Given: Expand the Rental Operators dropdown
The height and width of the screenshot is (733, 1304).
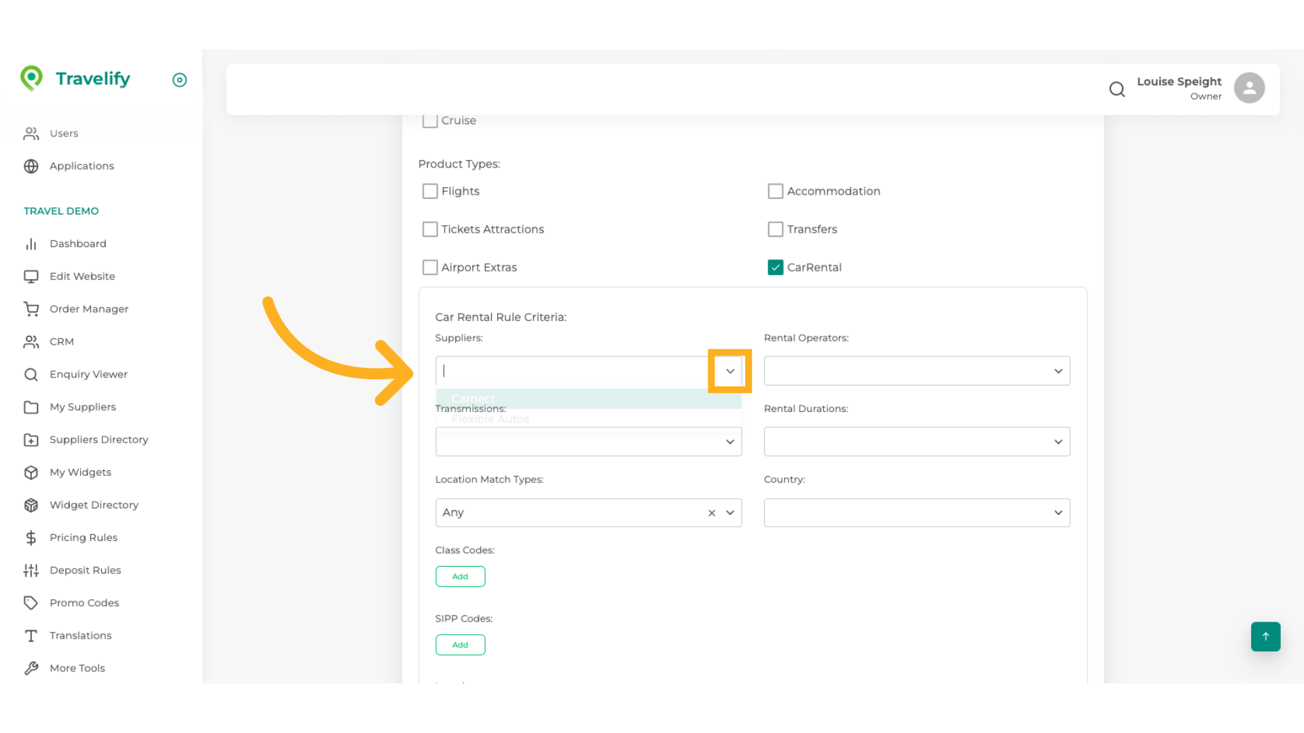Looking at the screenshot, I should 1057,371.
